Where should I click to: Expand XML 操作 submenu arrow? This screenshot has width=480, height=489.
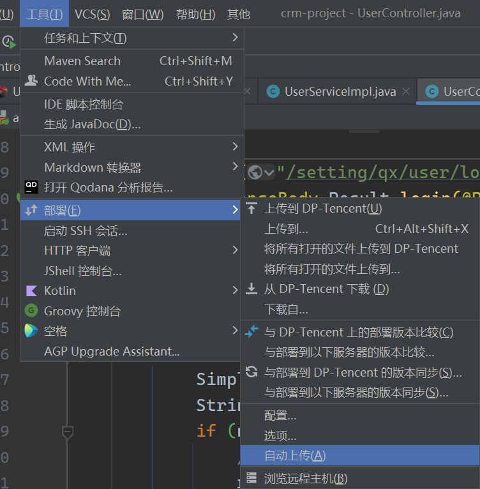(236, 147)
